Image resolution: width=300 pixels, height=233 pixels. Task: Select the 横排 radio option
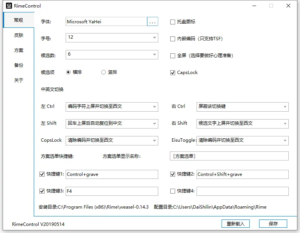[x=68, y=73]
